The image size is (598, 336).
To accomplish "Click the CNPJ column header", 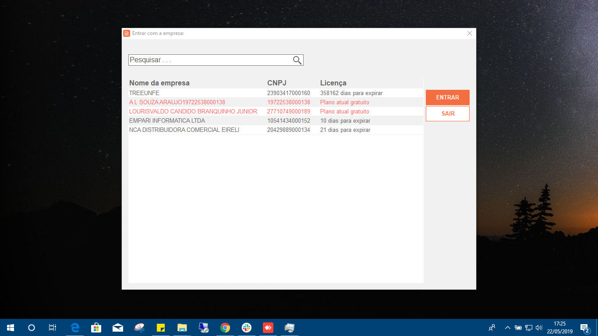I will pos(276,83).
